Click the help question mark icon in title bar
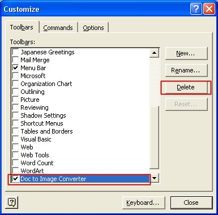The image size is (218, 215). [x=196, y=9]
